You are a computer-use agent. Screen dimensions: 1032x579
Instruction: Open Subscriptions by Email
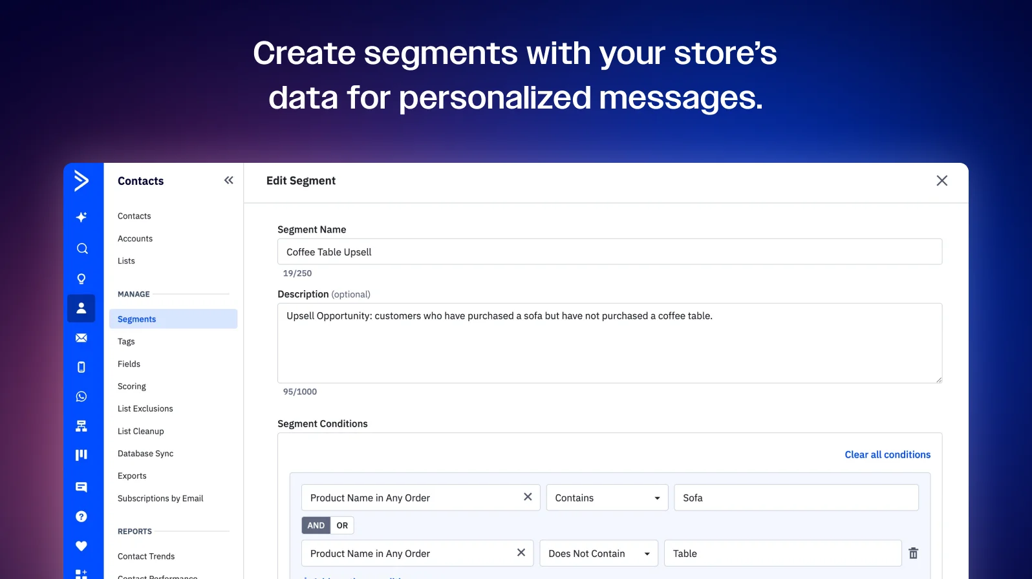coord(160,498)
